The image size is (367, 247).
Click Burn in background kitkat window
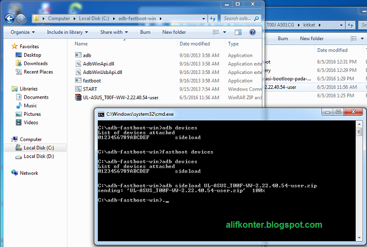point(283,39)
